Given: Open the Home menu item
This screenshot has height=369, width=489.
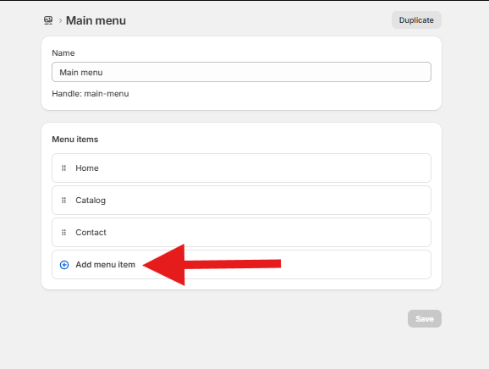Looking at the screenshot, I should pos(241,168).
